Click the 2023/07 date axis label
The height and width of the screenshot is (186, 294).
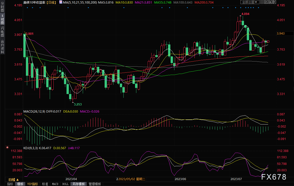tap(236, 179)
